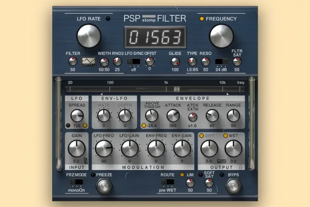
Task: Flip the 24 dB filter slope switch
Action: (221, 61)
